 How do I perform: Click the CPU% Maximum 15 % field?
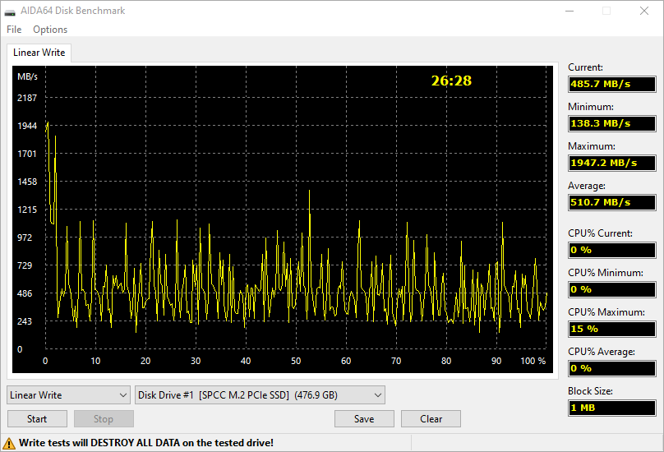612,329
